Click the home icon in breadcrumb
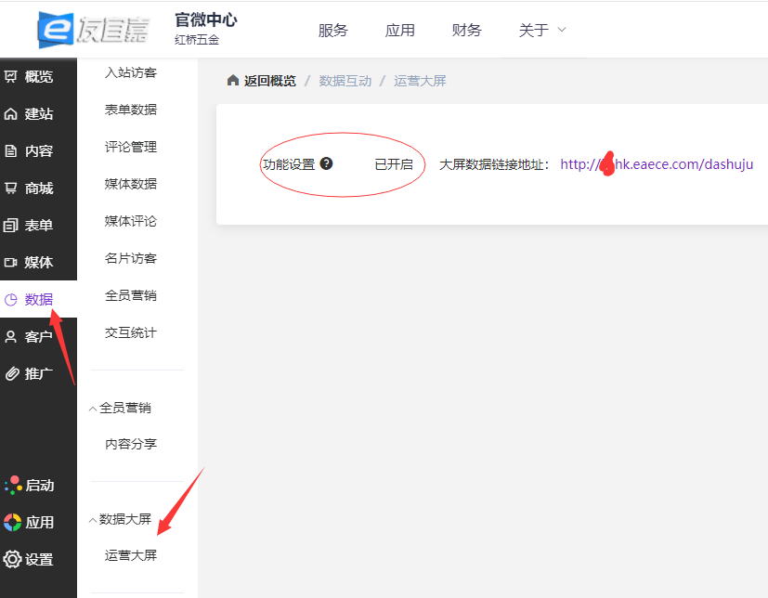 pyautogui.click(x=233, y=80)
